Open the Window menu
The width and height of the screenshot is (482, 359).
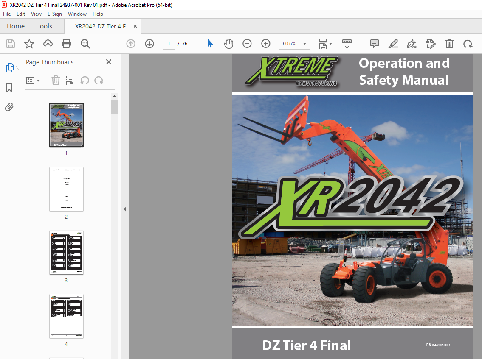(77, 14)
